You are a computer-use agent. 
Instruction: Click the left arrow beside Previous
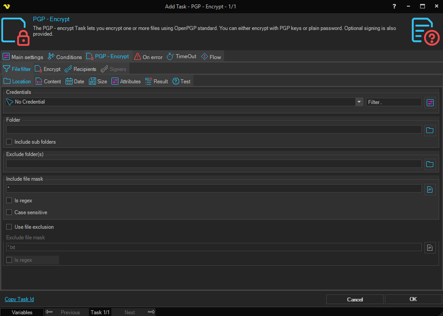coord(49,312)
